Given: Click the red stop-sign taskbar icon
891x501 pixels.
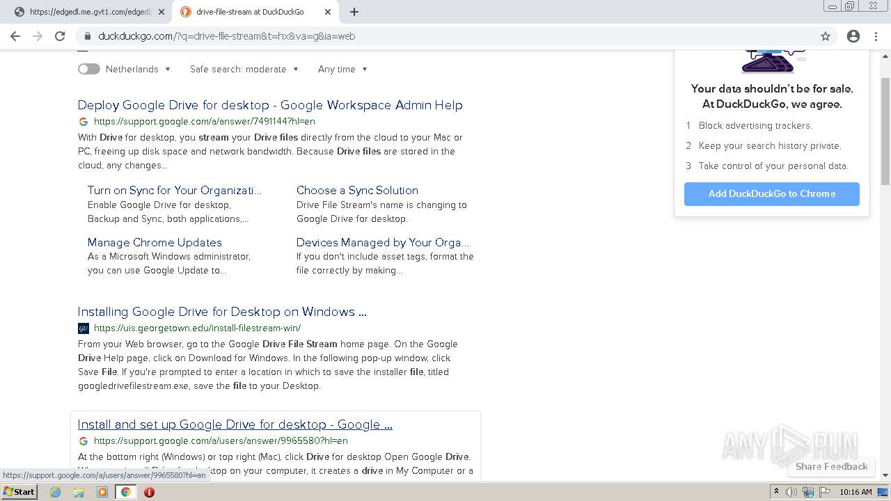Looking at the screenshot, I should pyautogui.click(x=149, y=492).
